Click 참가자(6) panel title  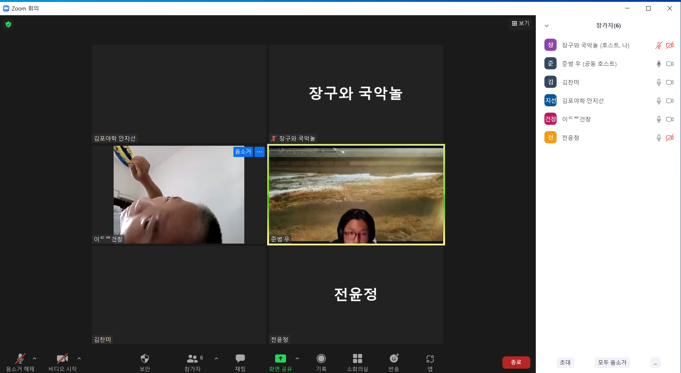[x=608, y=26]
